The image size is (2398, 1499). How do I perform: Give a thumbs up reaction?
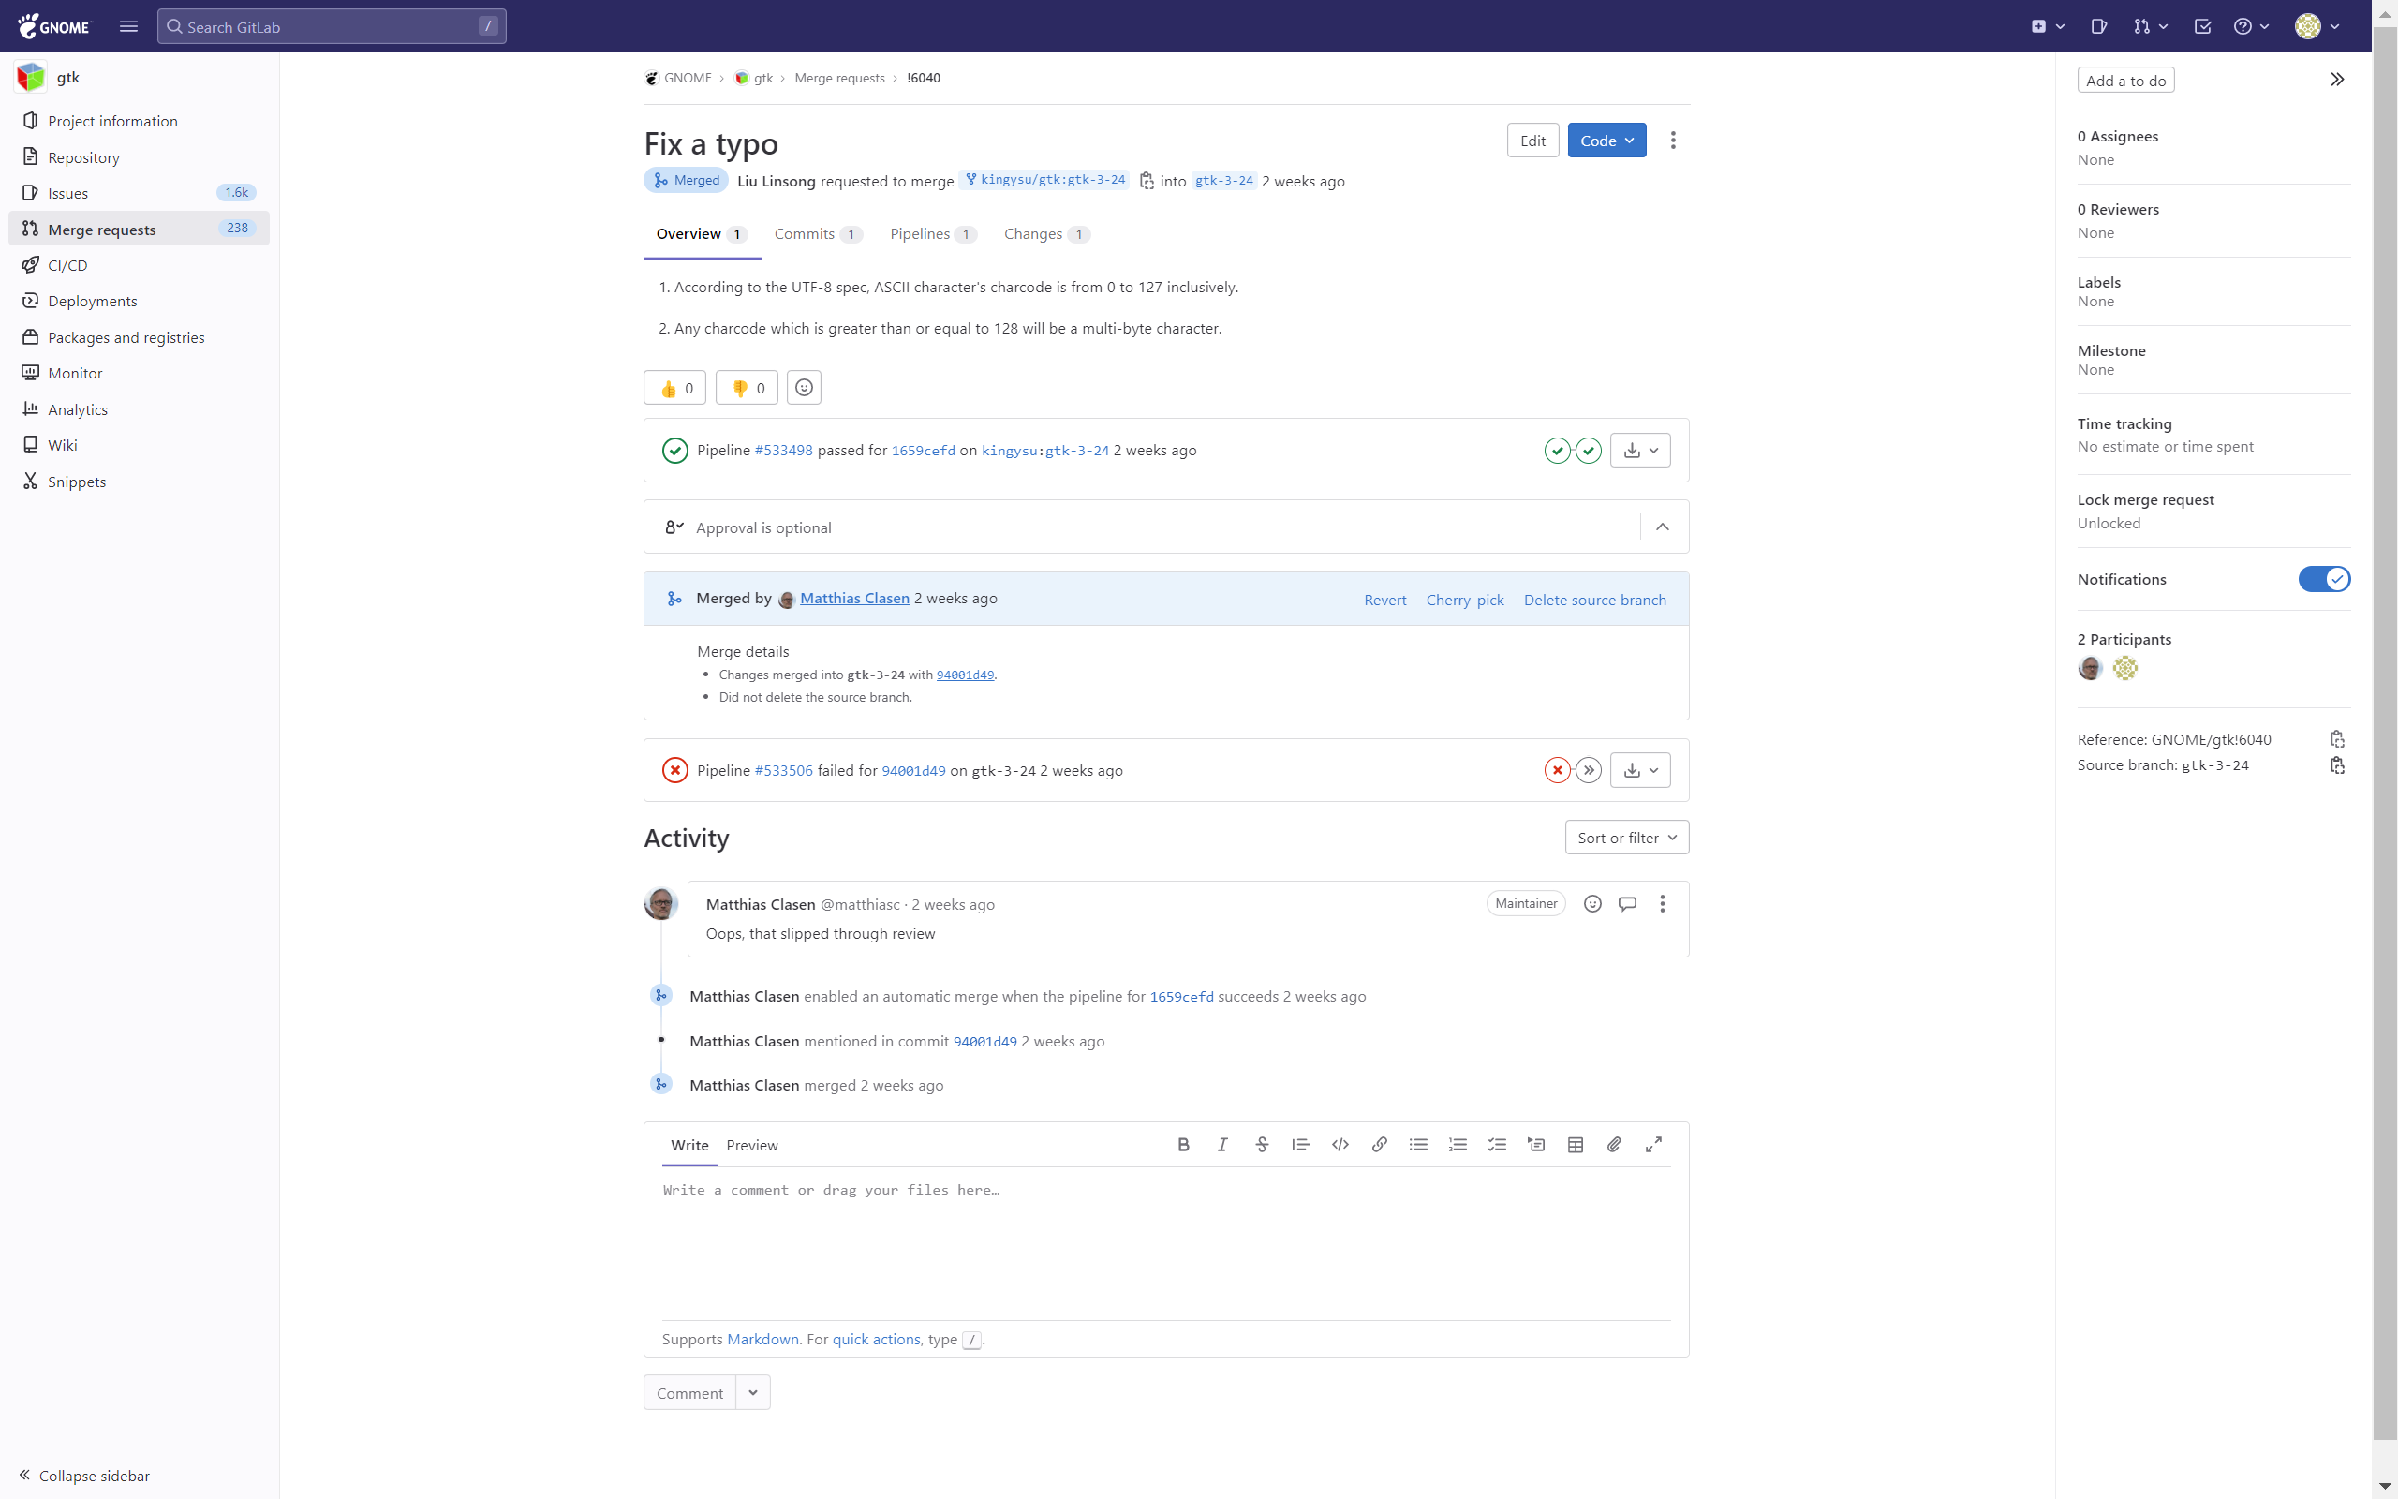[x=674, y=388]
